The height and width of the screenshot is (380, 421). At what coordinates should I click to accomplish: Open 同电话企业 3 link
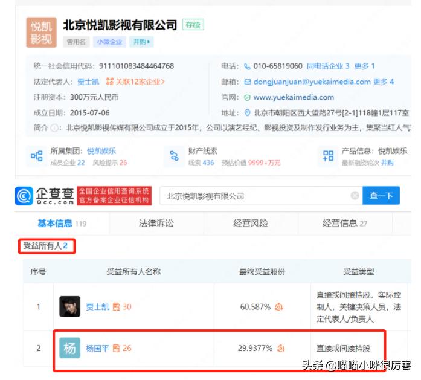[328, 66]
